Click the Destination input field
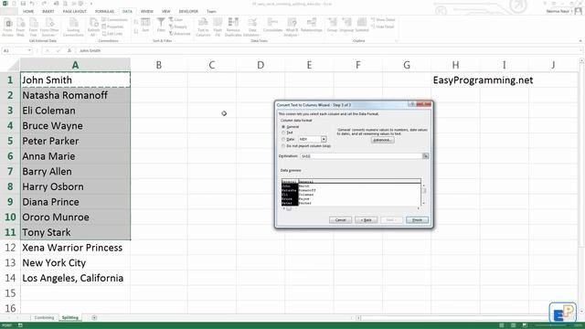This screenshot has width=585, height=329. [x=362, y=156]
